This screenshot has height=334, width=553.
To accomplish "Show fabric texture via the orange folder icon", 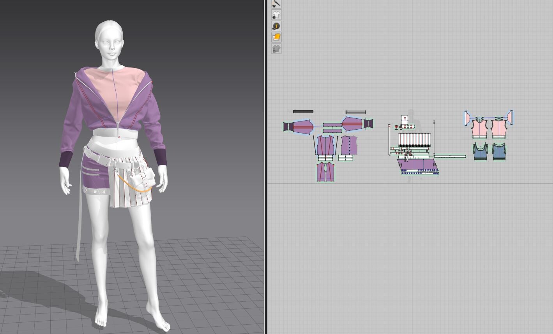I will [x=277, y=37].
